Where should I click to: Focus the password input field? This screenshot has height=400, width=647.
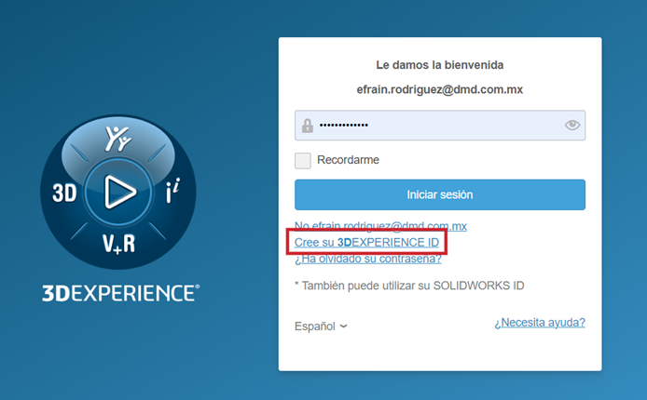click(x=440, y=125)
